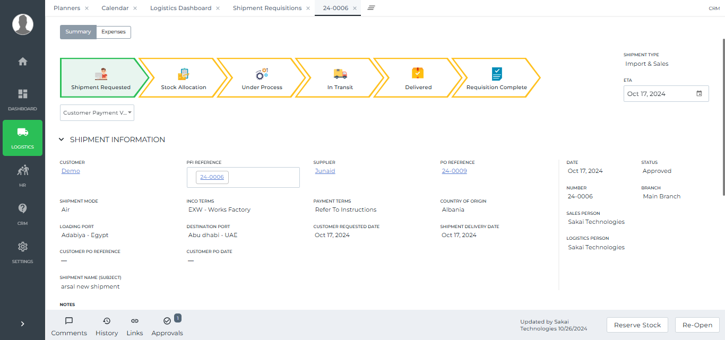Select the Logistics module in sidebar
725x340 pixels.
pyautogui.click(x=22, y=138)
